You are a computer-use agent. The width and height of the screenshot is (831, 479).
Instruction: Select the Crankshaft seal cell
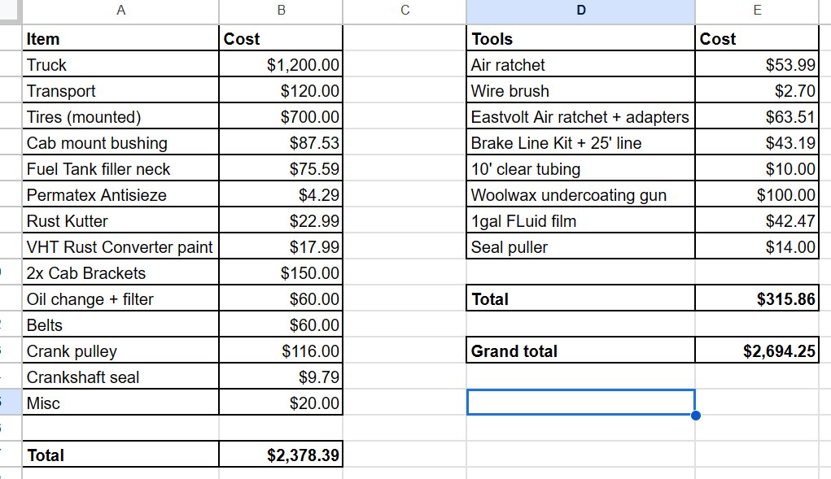120,377
